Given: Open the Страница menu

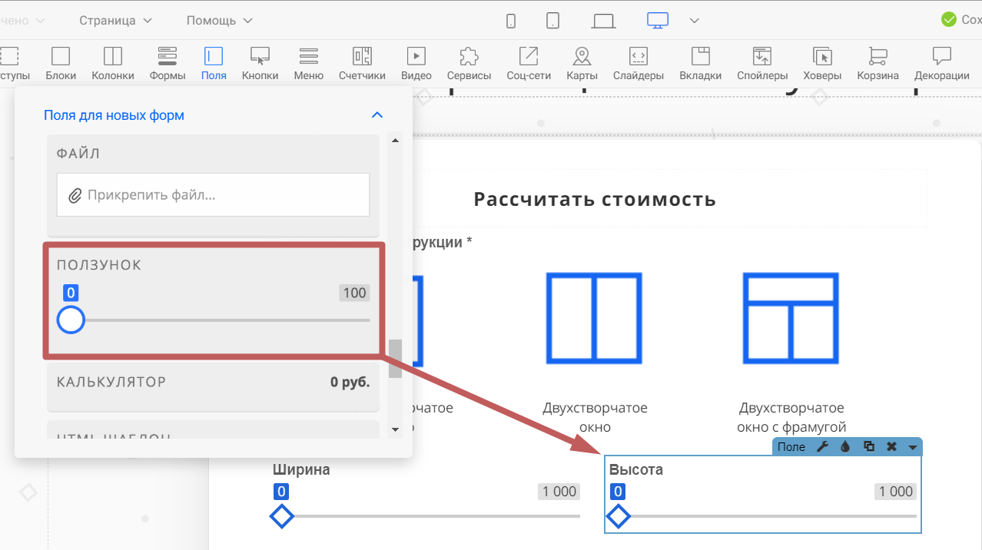Looking at the screenshot, I should [115, 20].
